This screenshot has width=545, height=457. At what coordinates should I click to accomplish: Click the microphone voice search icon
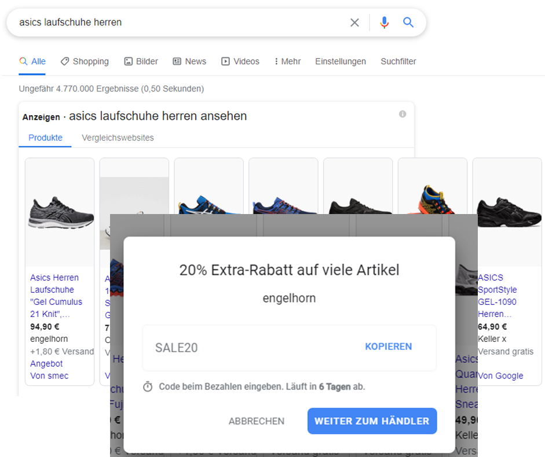pos(384,23)
